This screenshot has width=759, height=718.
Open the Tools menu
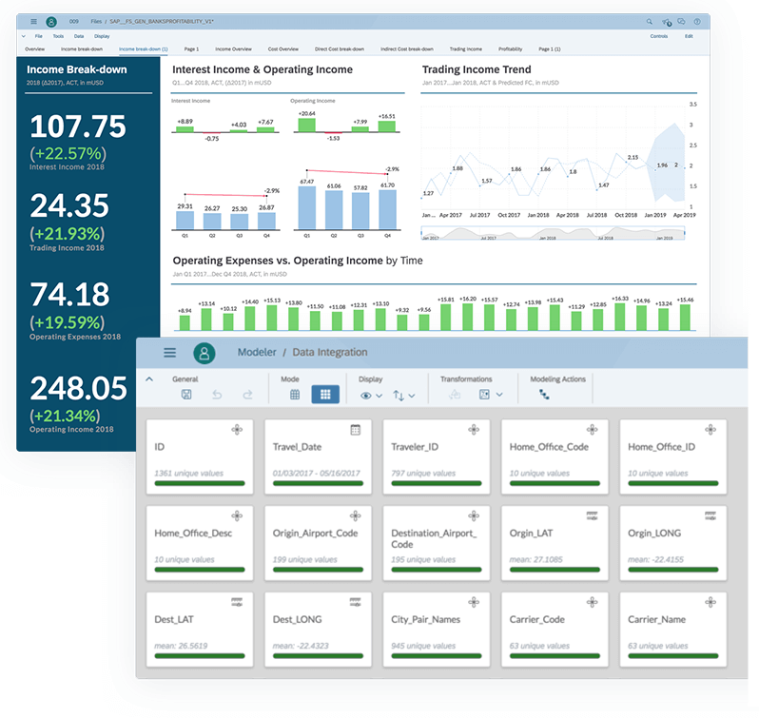pyautogui.click(x=58, y=36)
